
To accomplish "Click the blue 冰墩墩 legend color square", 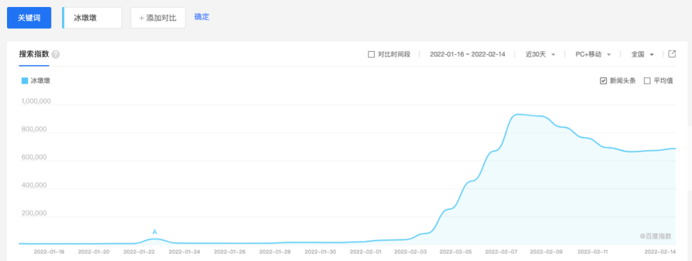I will 25,81.
